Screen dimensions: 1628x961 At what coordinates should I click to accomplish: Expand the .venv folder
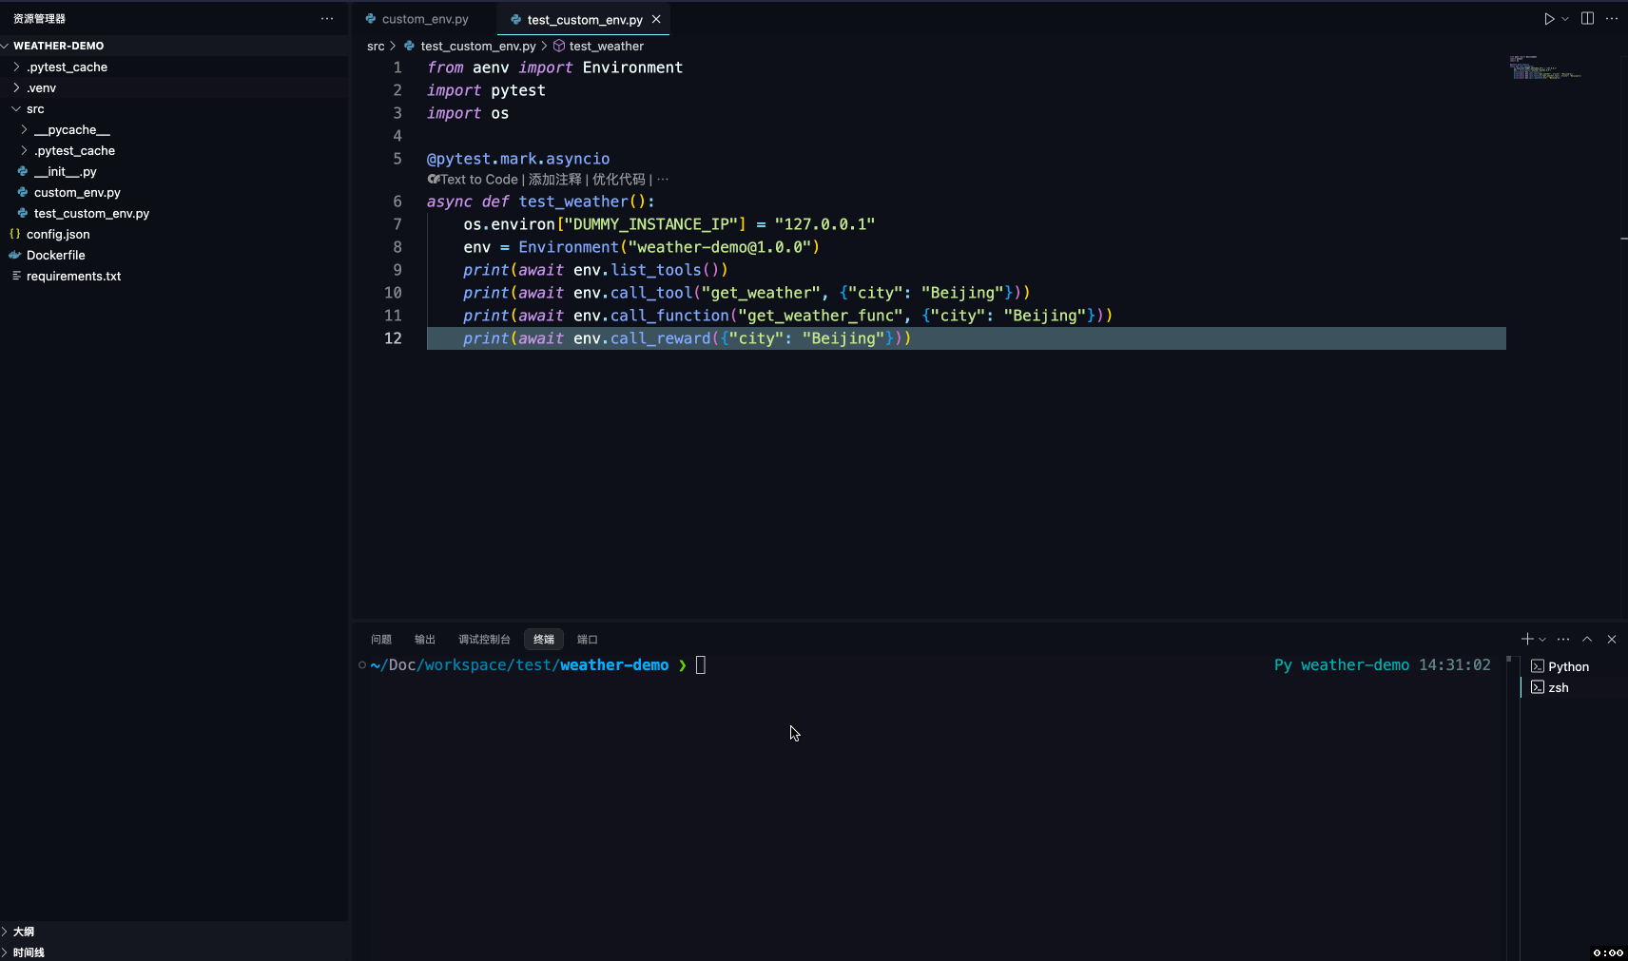[x=42, y=87]
